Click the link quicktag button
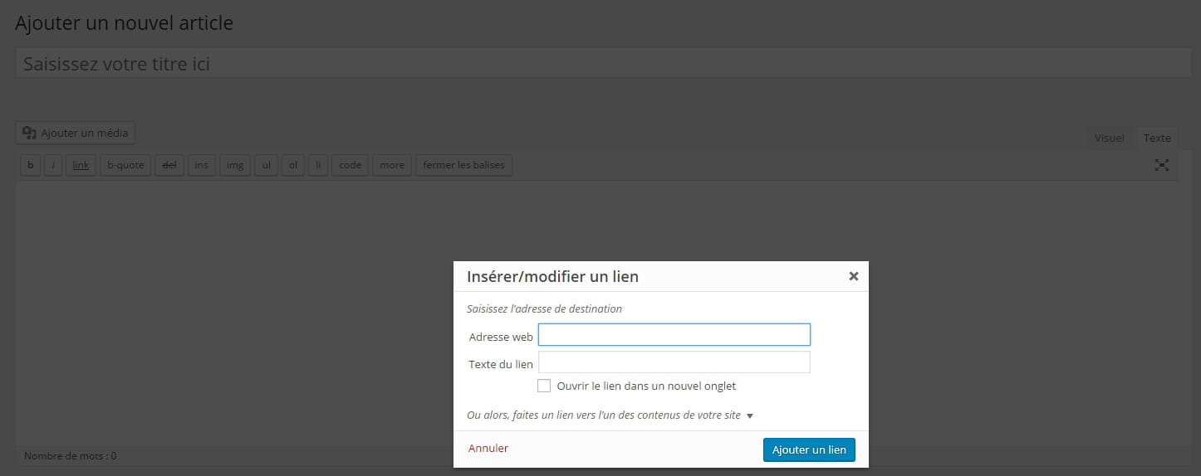 81,165
